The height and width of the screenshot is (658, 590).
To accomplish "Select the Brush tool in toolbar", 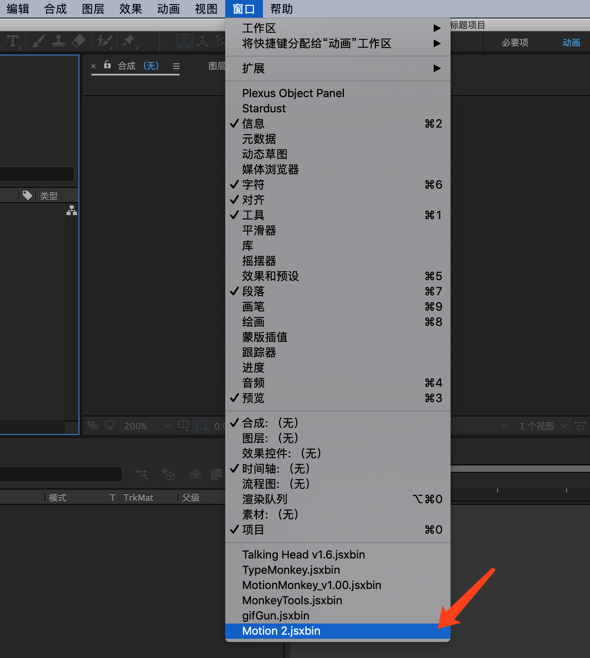I will [x=38, y=41].
